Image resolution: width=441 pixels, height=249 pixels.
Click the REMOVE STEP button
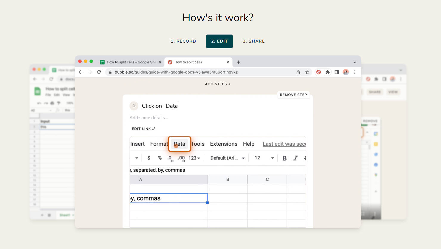click(293, 95)
